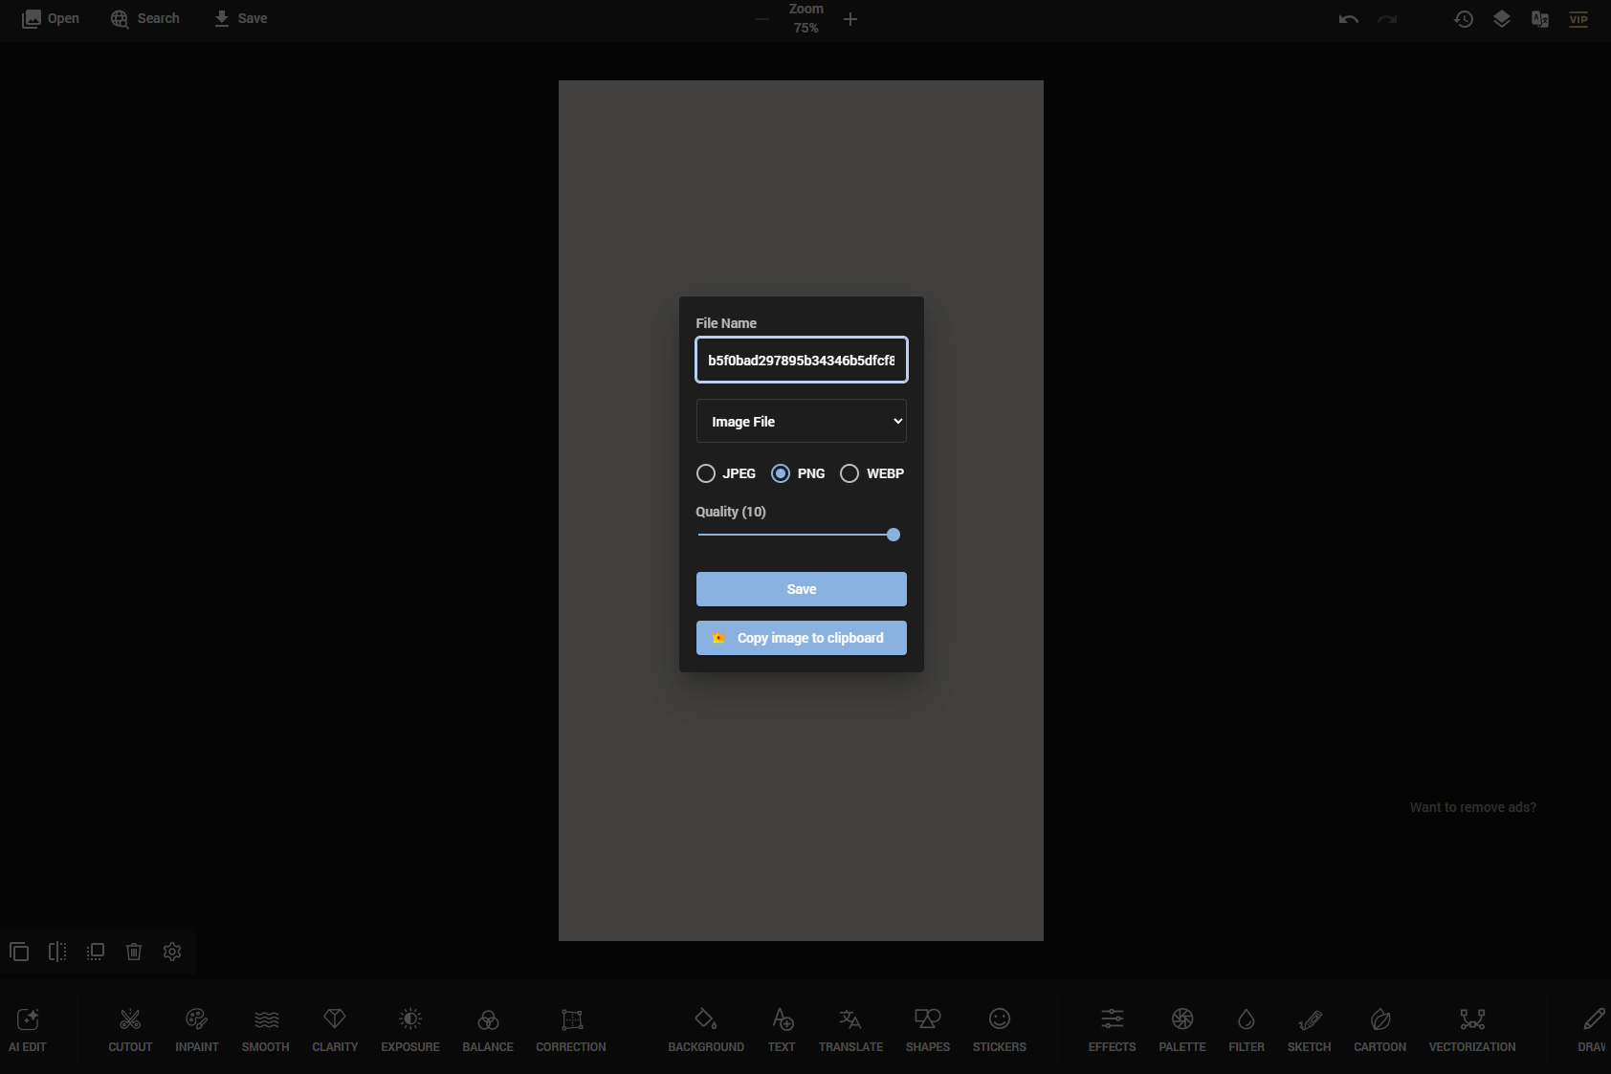
Task: Zoom in with the plus button
Action: pos(850,19)
